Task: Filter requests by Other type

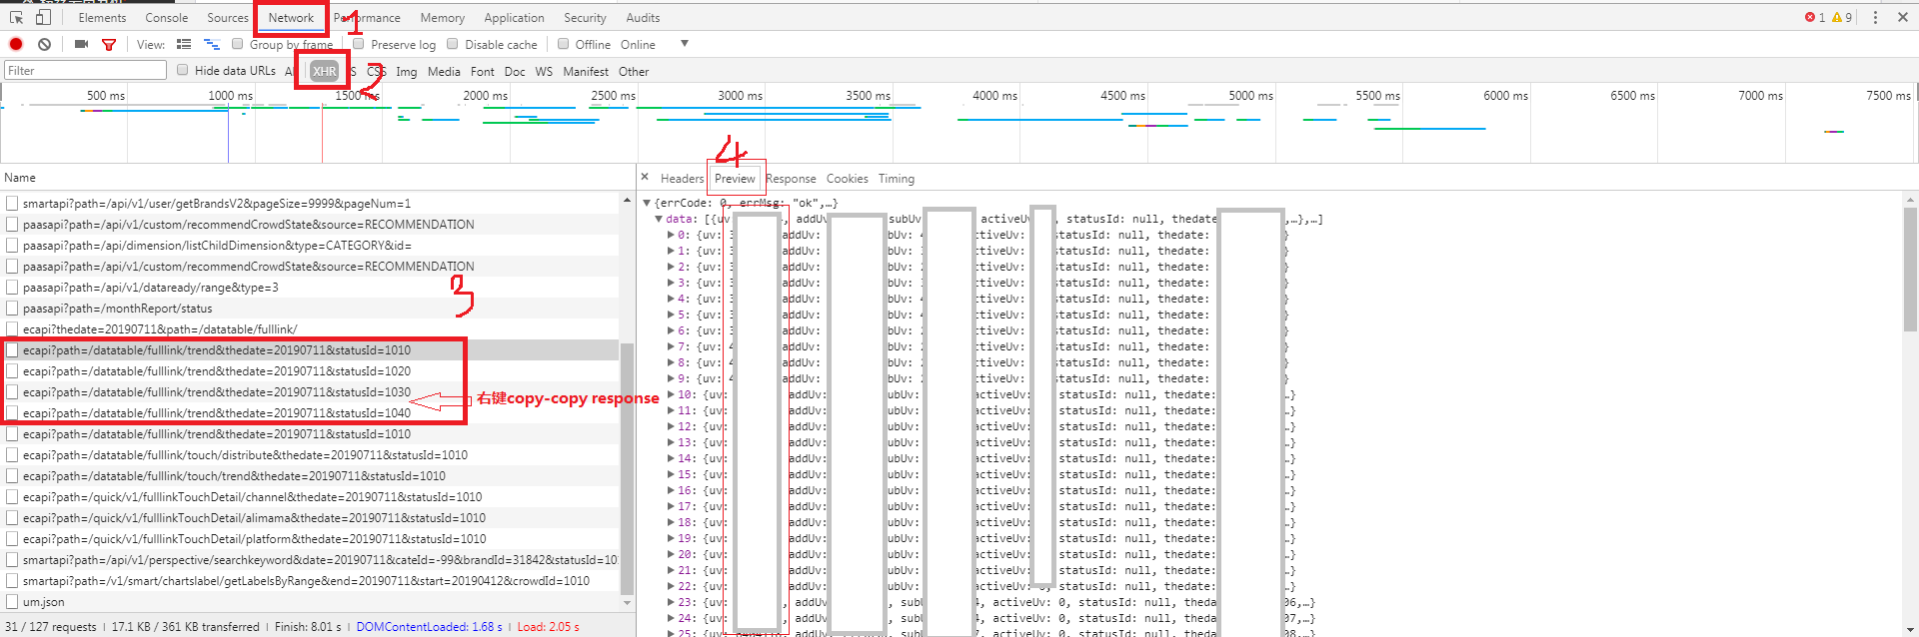Action: (x=634, y=72)
